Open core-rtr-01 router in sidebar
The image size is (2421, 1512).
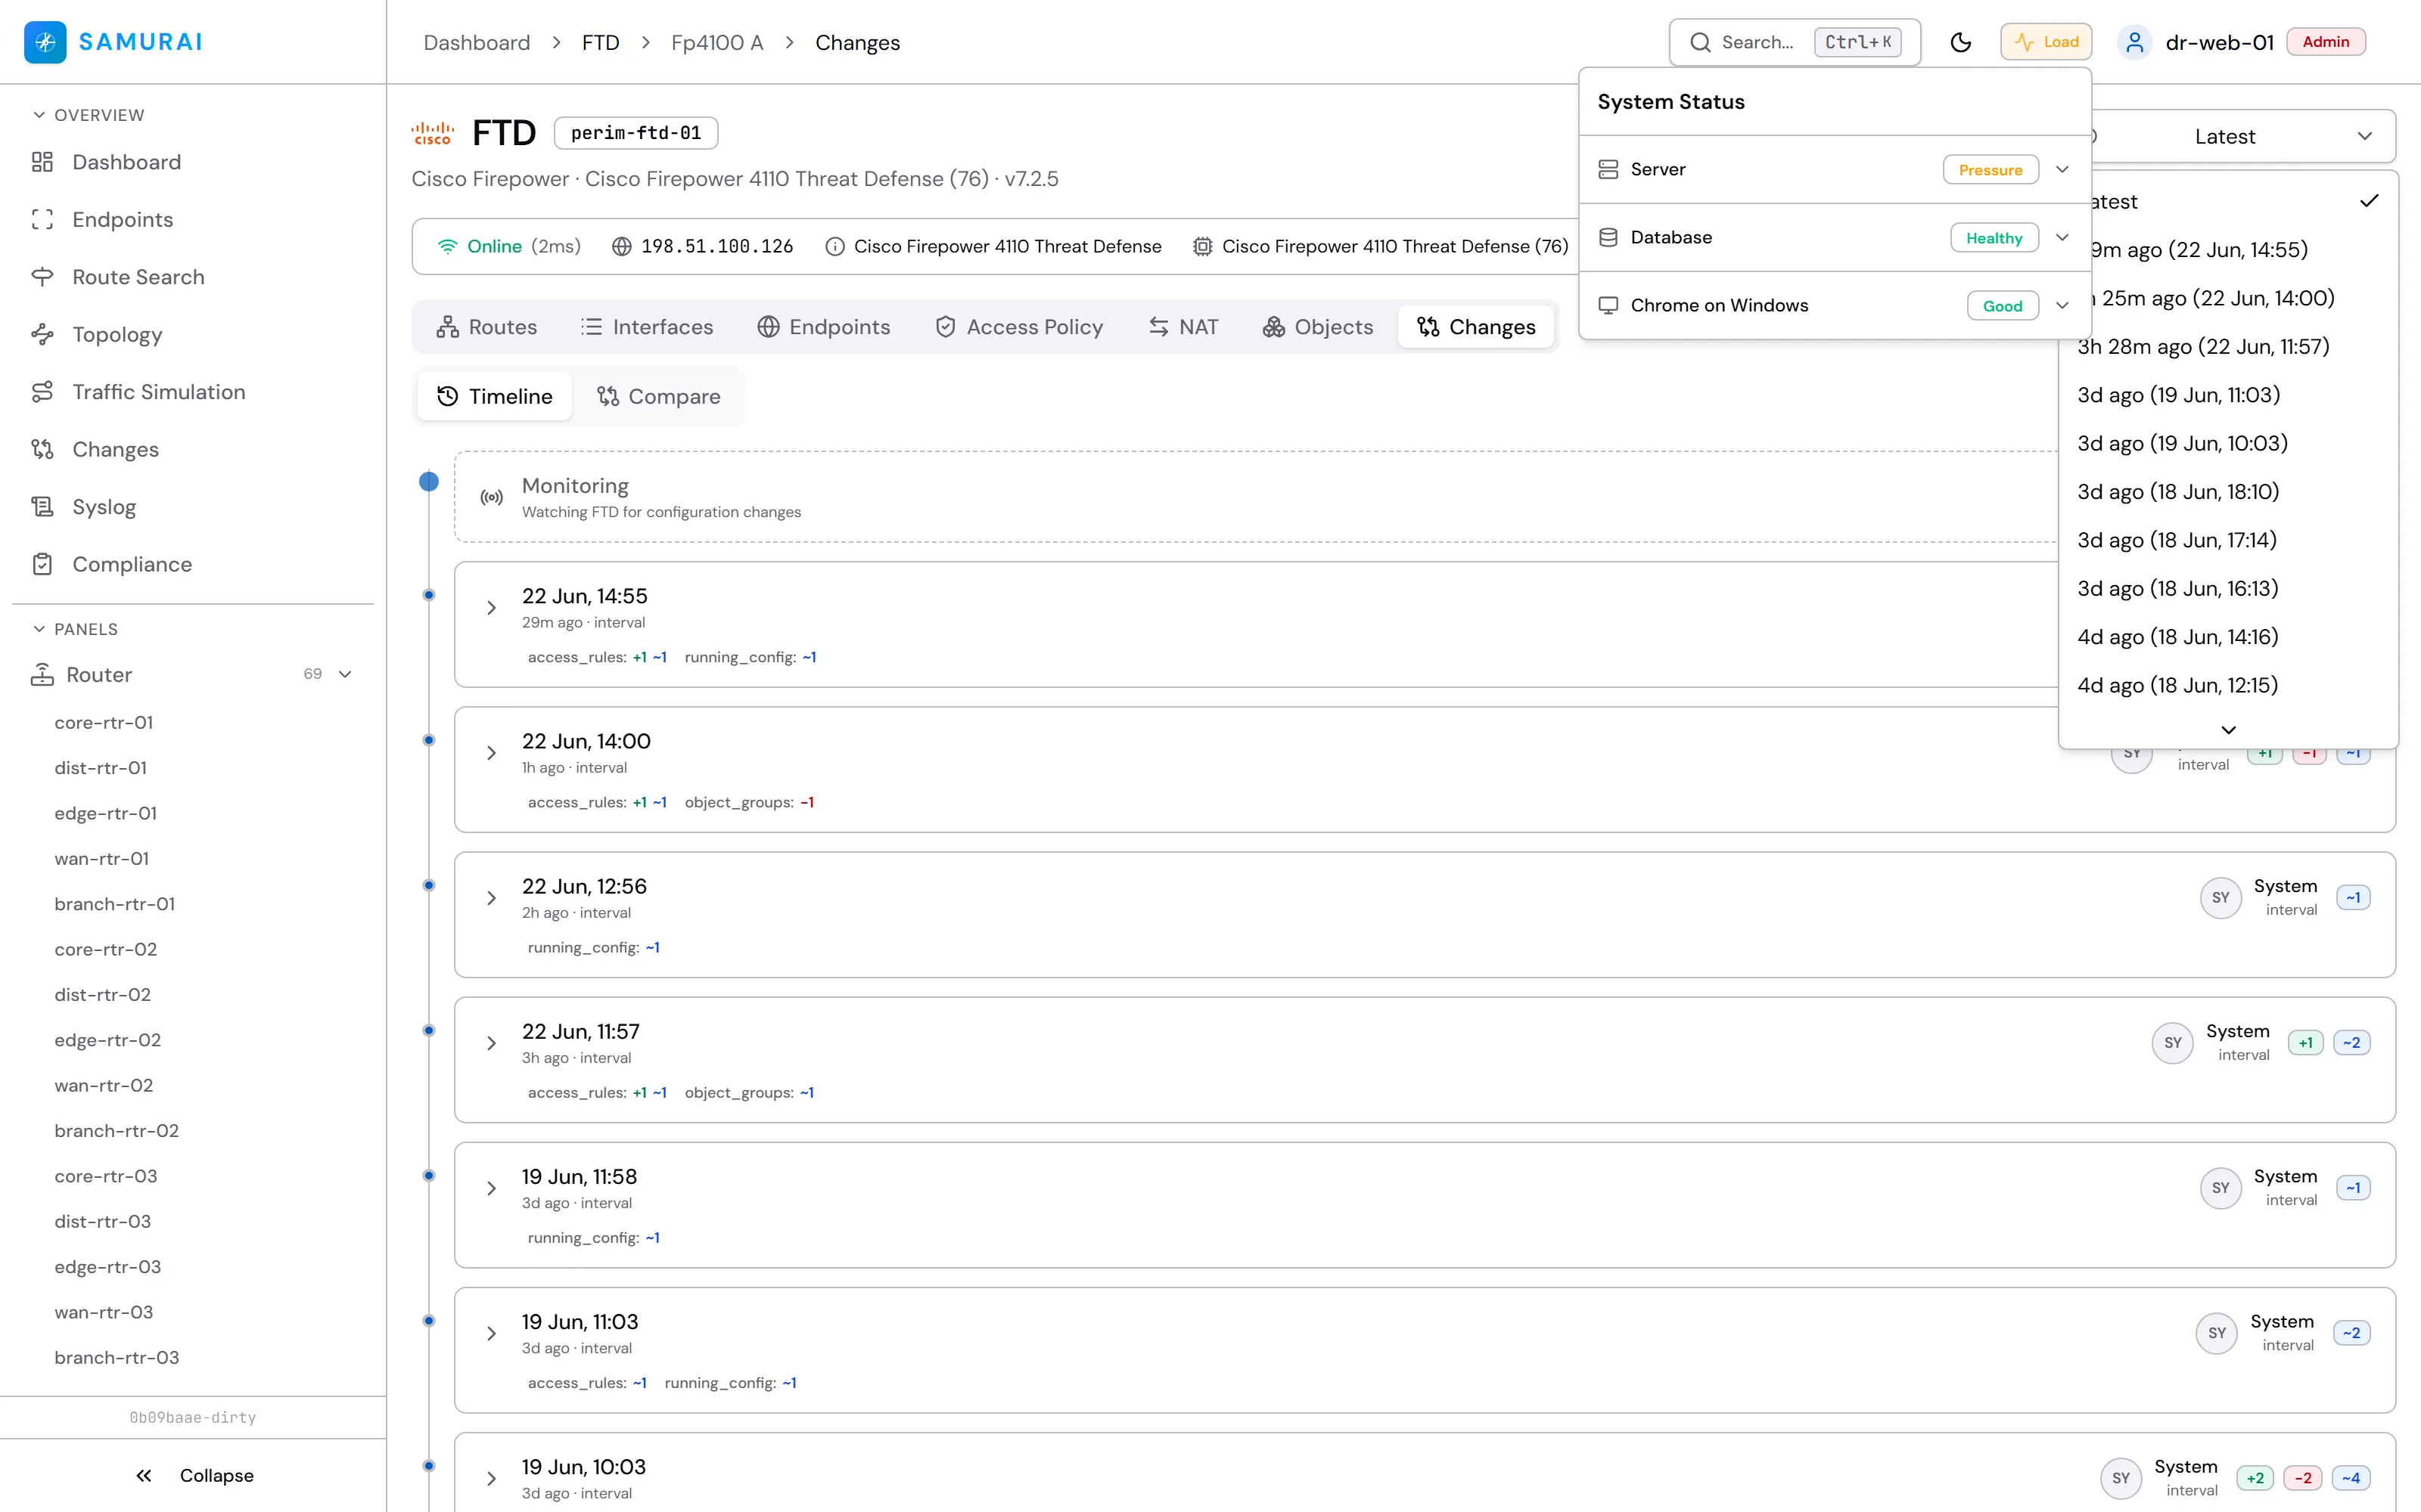pyautogui.click(x=104, y=723)
